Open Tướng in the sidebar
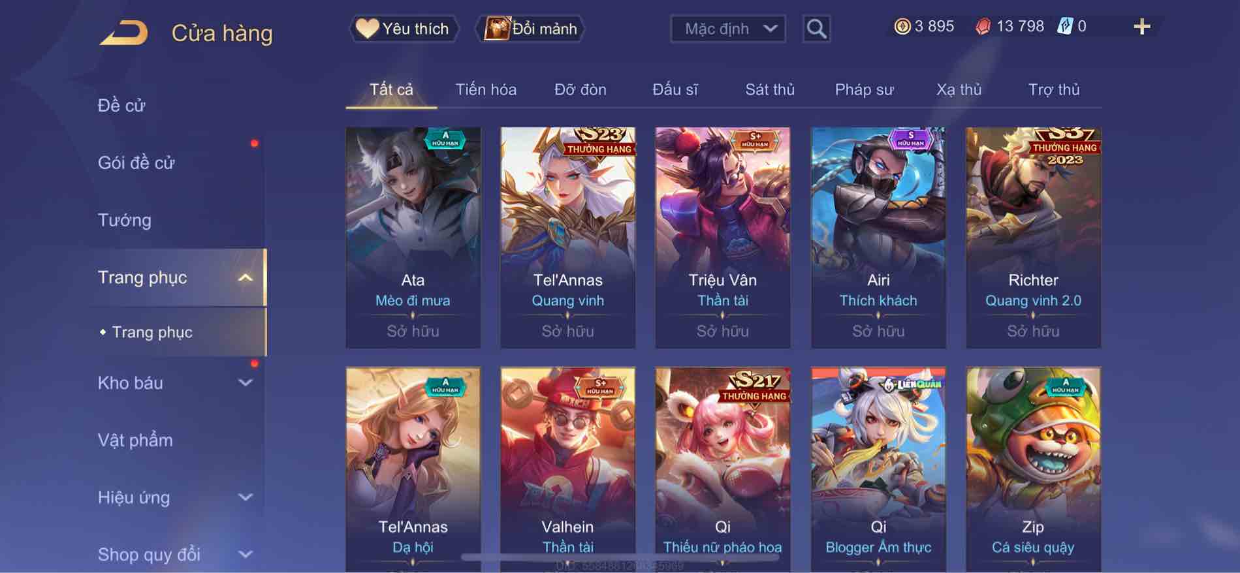The width and height of the screenshot is (1240, 573). coord(124,221)
